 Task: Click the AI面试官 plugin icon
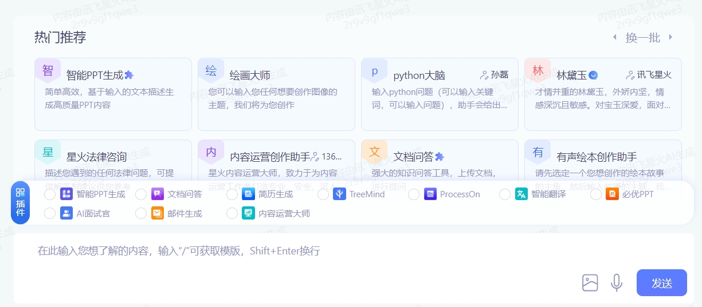(66, 213)
